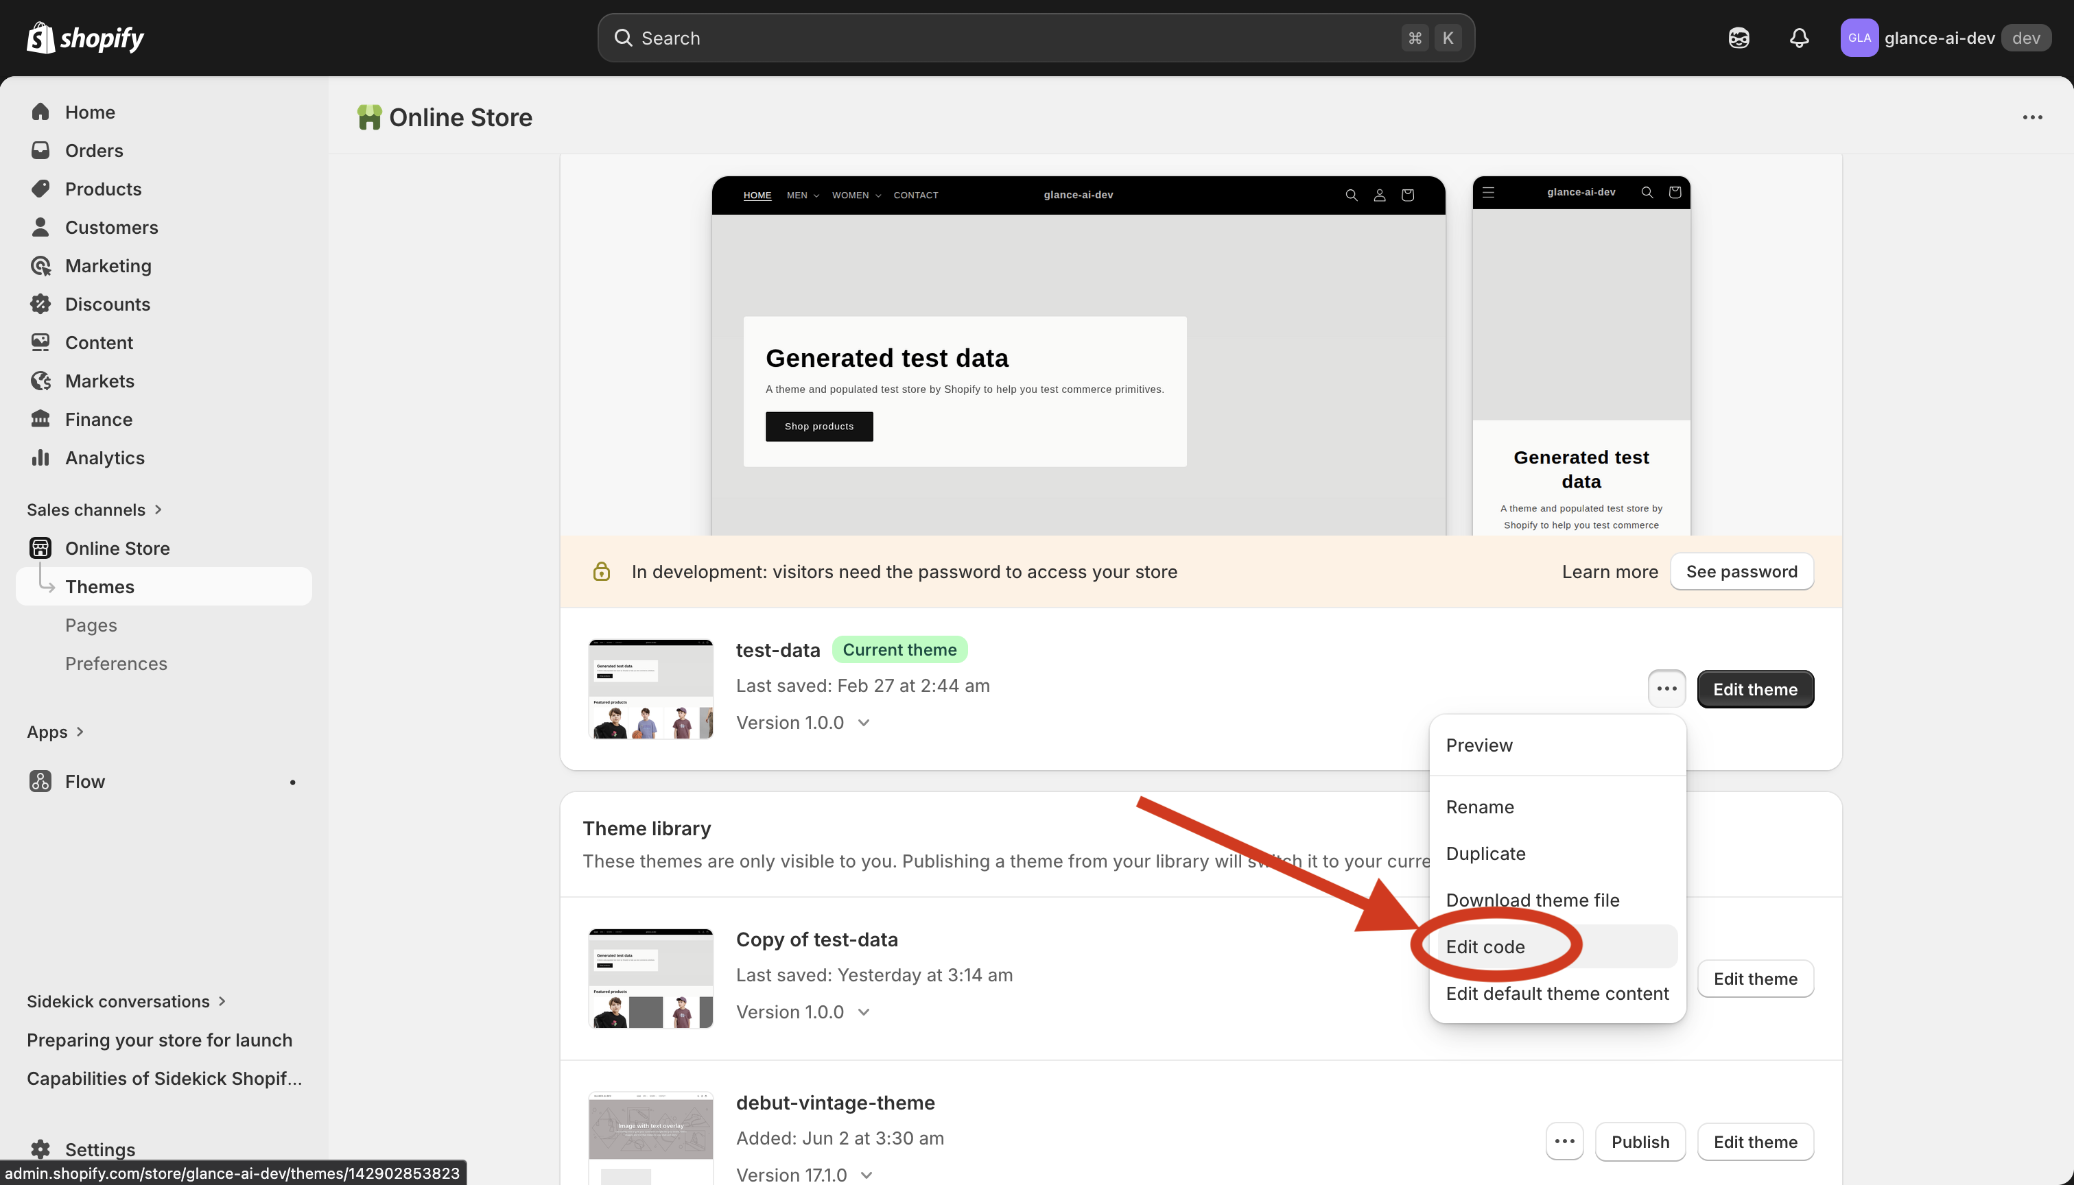Click the cart icon in desktop theme preview
This screenshot has width=2074, height=1185.
(1407, 195)
